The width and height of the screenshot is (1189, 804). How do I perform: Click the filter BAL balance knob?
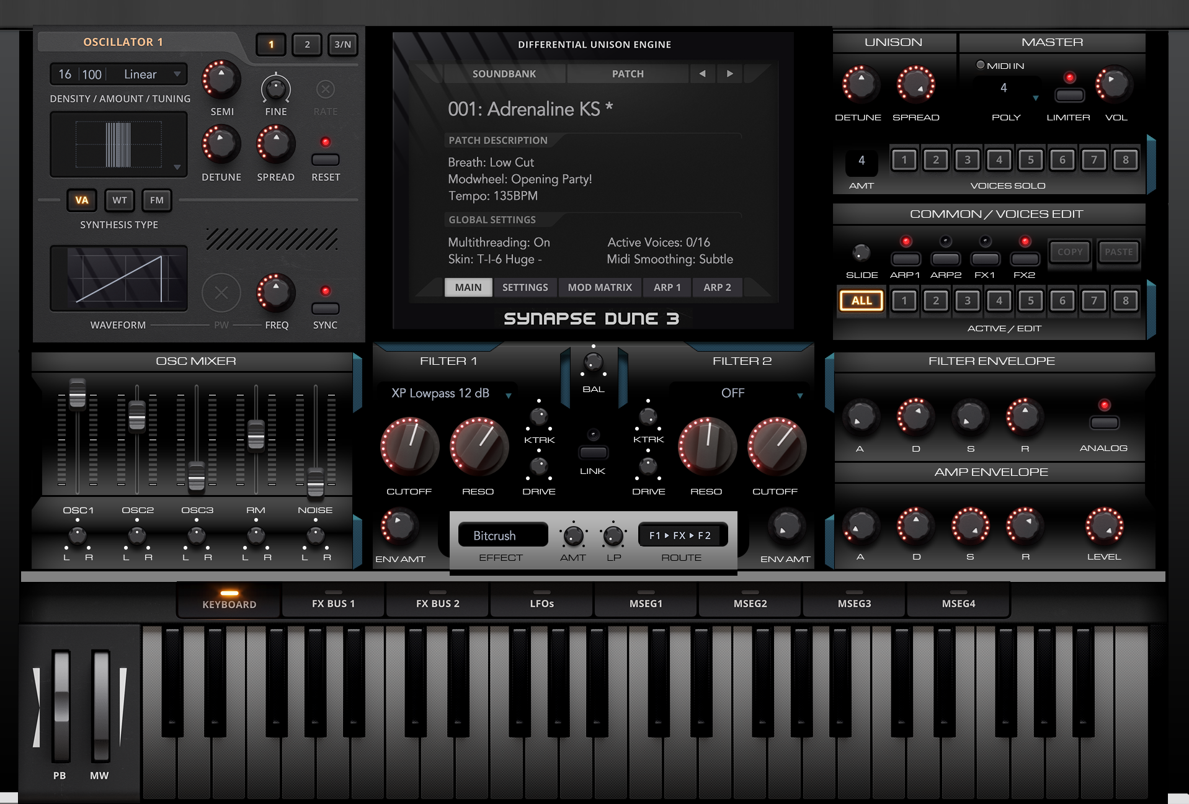593,362
